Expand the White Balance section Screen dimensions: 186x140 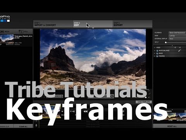(155, 51)
